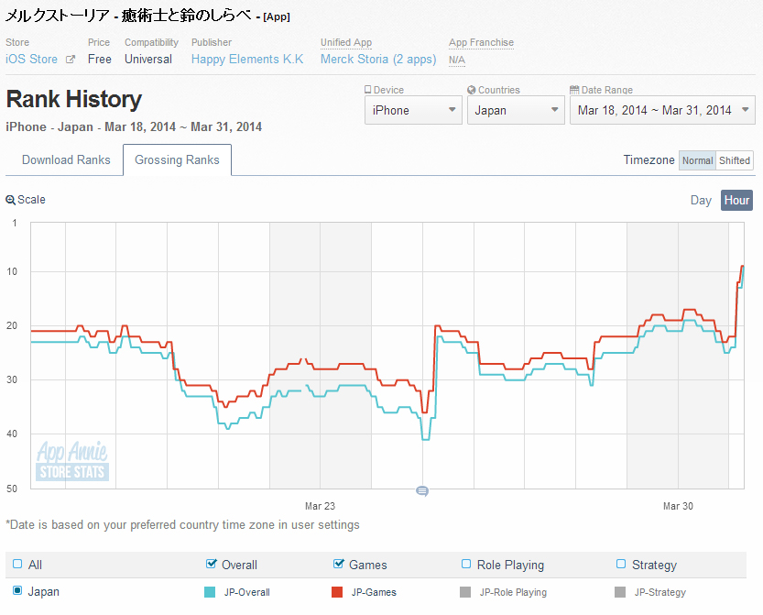Select the Japan radio button
Viewport: 763px width, 615px height.
click(17, 591)
